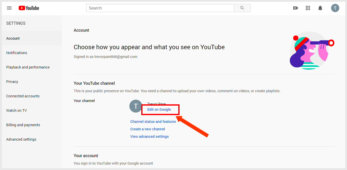
Task: Open Playback and performance settings
Action: click(32, 67)
